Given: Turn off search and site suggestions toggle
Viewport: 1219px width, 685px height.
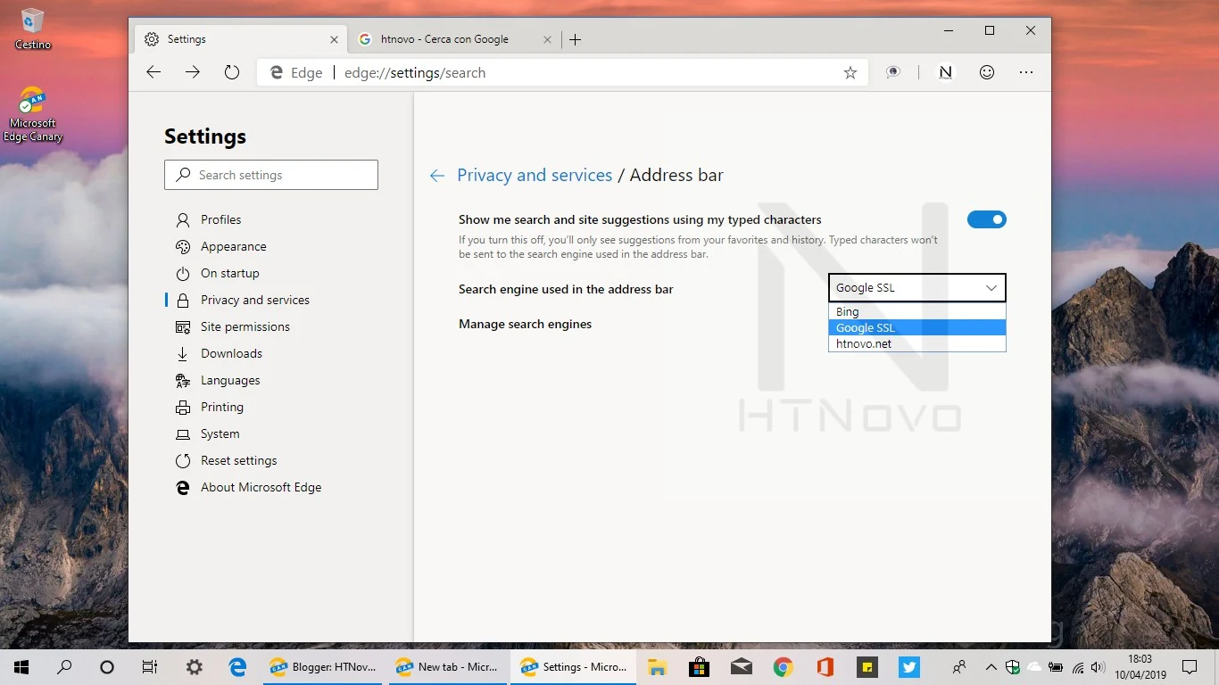Looking at the screenshot, I should point(987,219).
